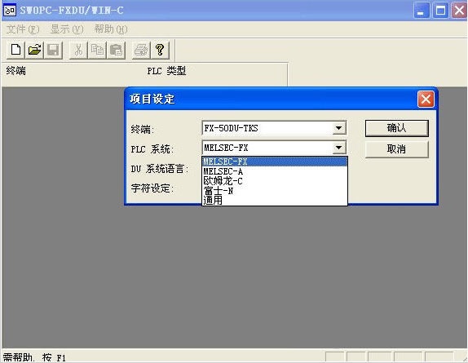The height and width of the screenshot is (363, 468).
Task: Click the Copy toolbar icon
Action: coord(97,50)
